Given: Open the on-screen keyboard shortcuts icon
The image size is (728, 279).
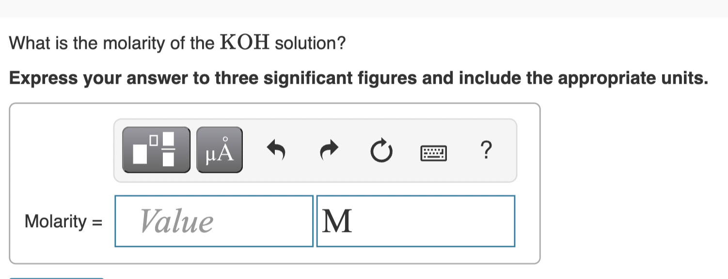Looking at the screenshot, I should pos(434,152).
